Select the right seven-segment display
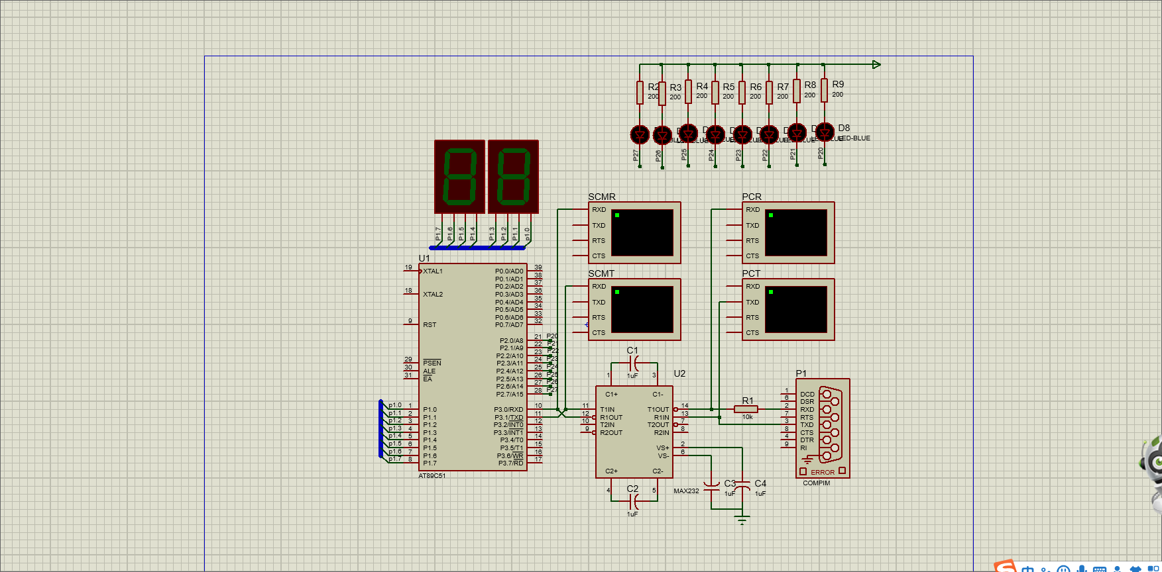1162x572 pixels. point(513,177)
